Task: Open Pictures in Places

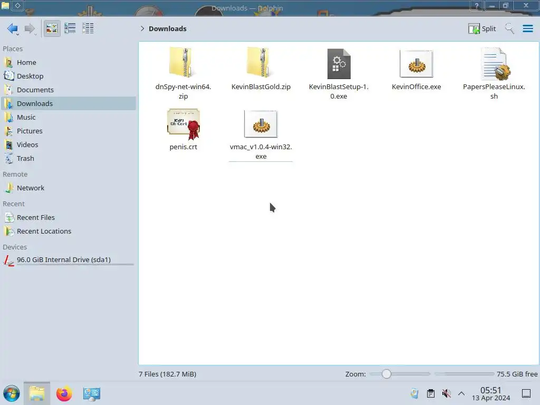Action: coord(69,131)
